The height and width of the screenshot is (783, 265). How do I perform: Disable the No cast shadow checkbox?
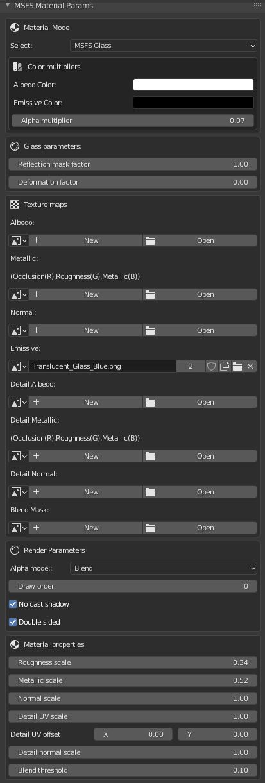(13, 604)
